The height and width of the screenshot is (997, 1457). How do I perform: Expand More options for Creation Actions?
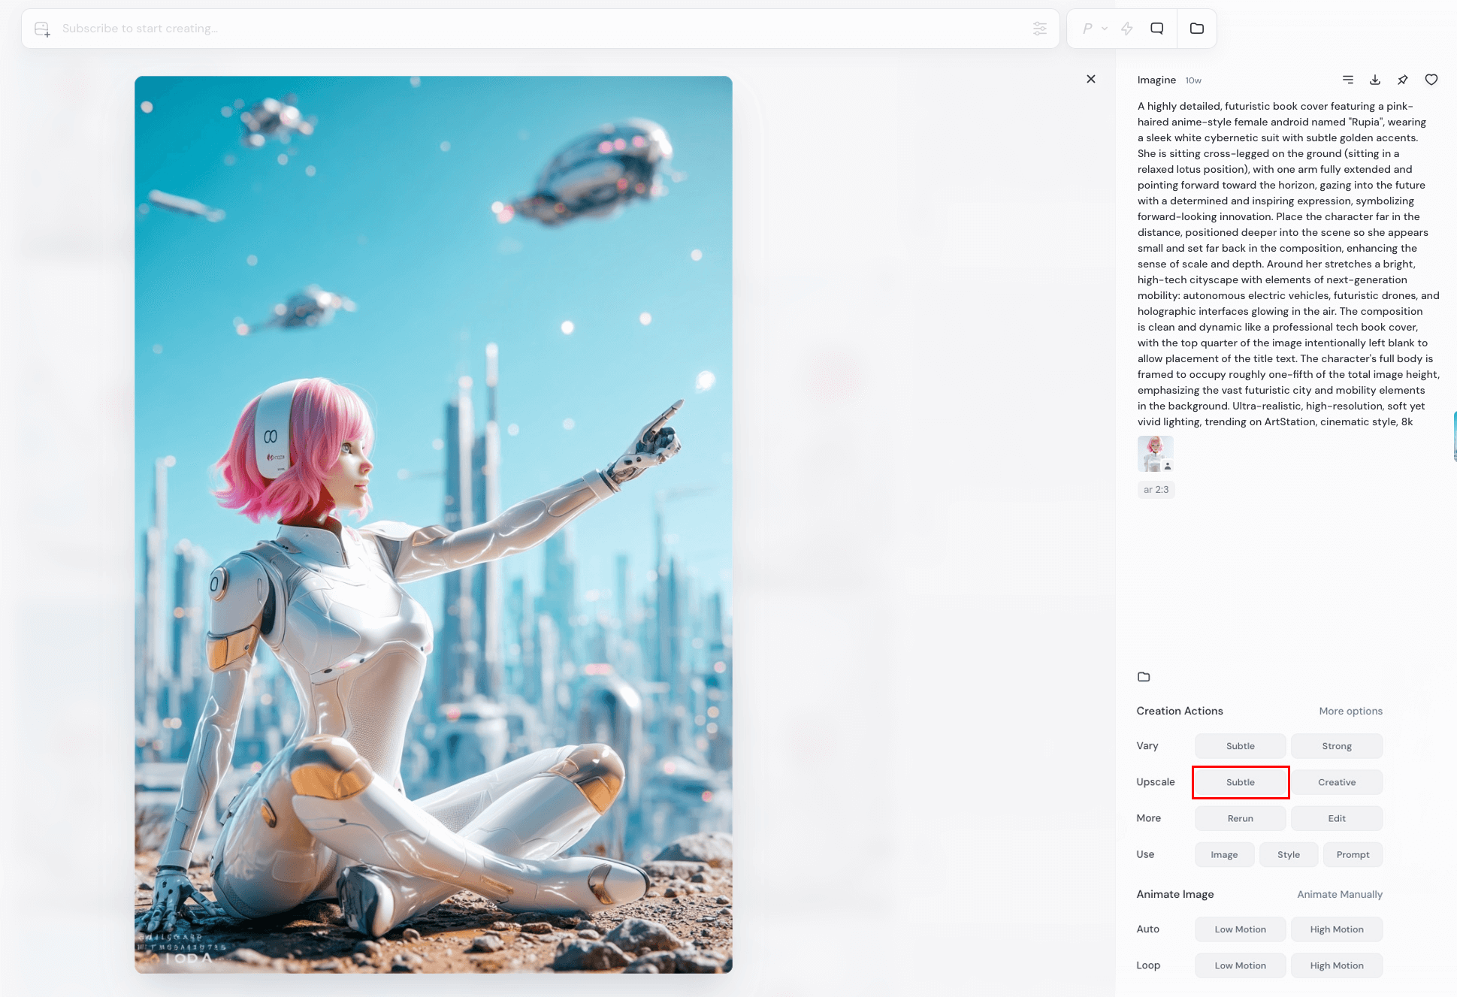(1350, 711)
